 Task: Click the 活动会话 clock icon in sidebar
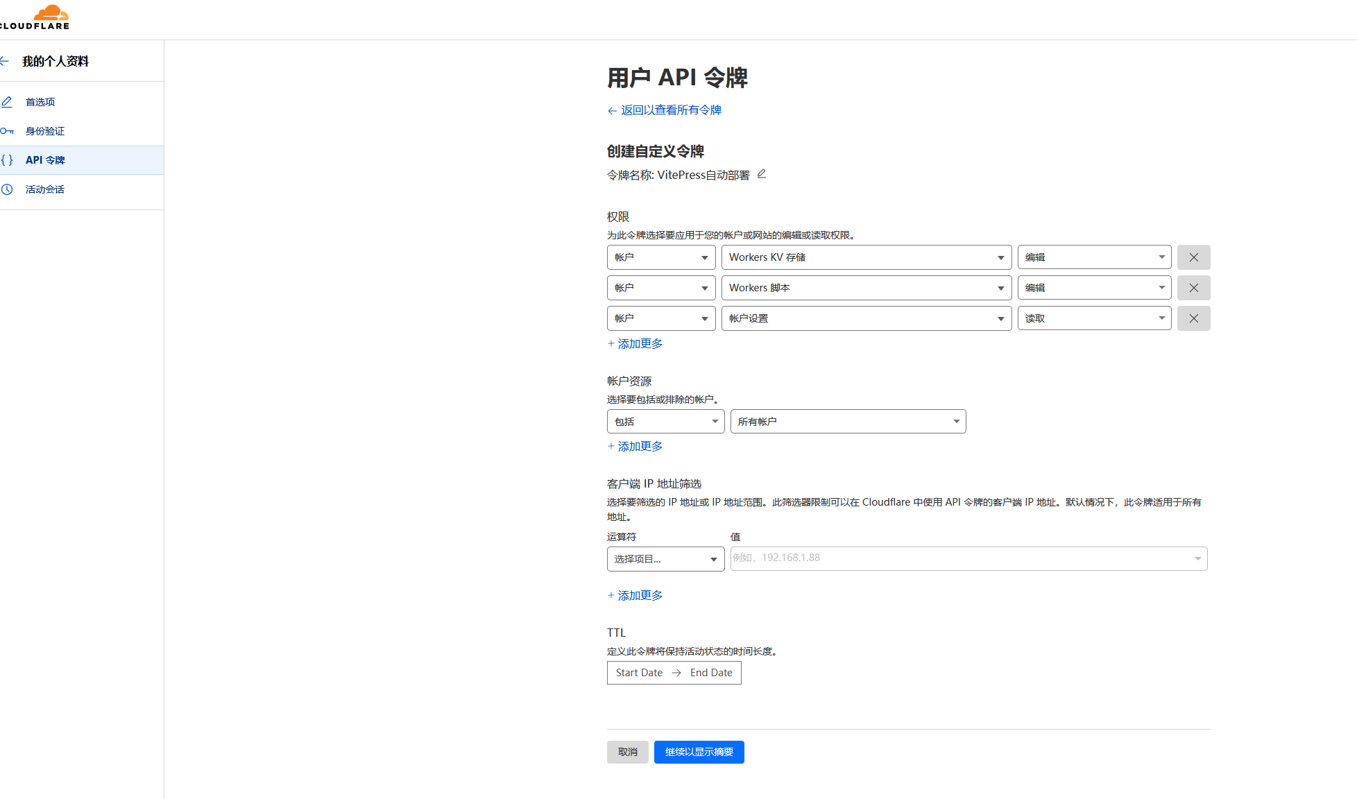point(7,189)
